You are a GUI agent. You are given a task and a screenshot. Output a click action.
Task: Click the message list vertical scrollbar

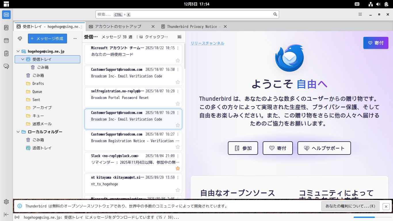click(x=184, y=56)
